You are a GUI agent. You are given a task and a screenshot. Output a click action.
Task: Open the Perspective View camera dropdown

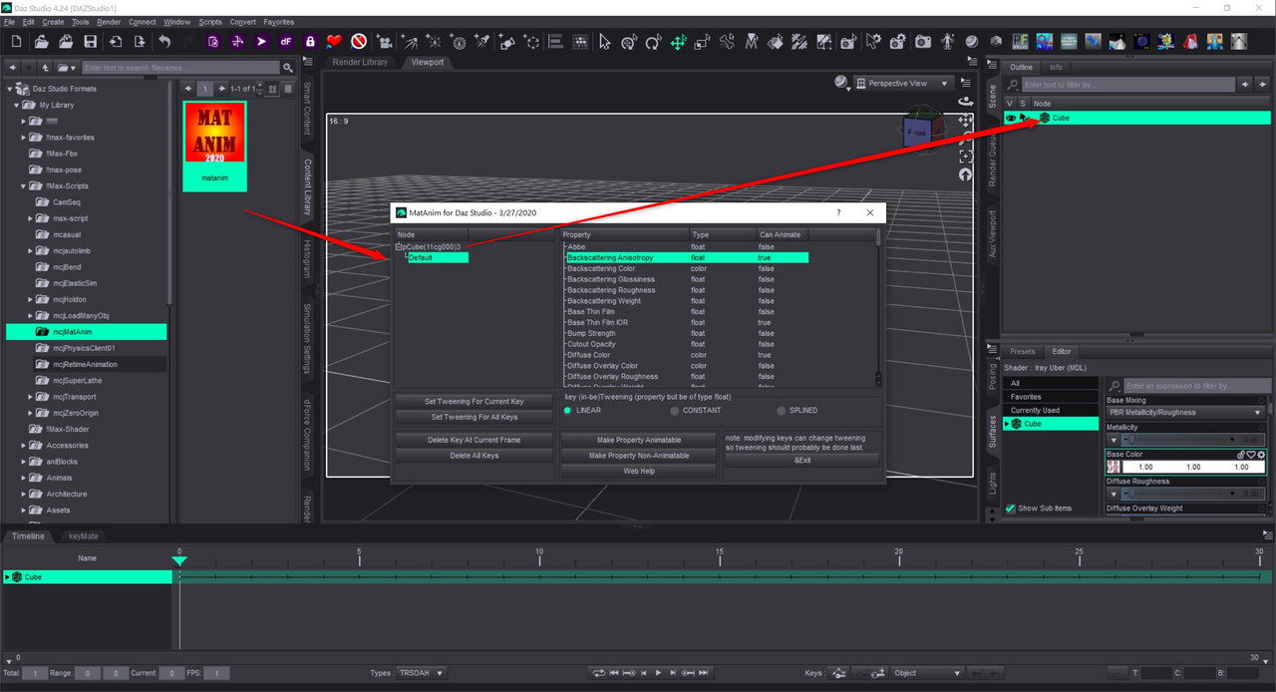click(904, 84)
